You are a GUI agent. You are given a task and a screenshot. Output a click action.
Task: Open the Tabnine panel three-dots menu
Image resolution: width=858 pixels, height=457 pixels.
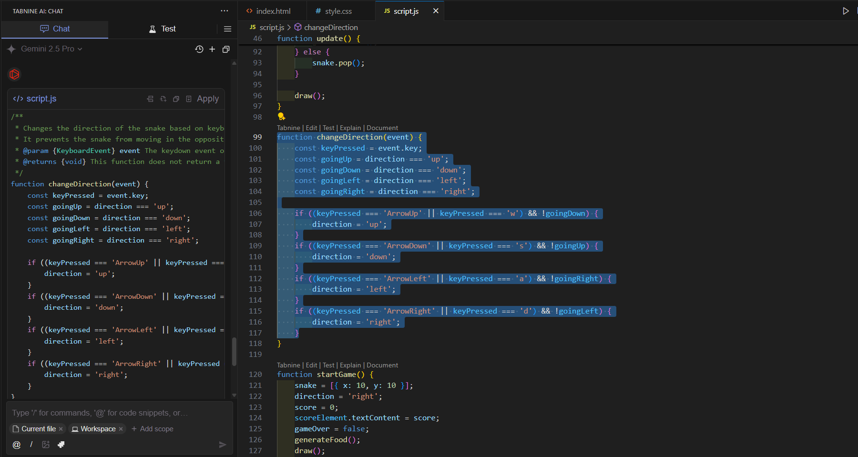pyautogui.click(x=224, y=11)
